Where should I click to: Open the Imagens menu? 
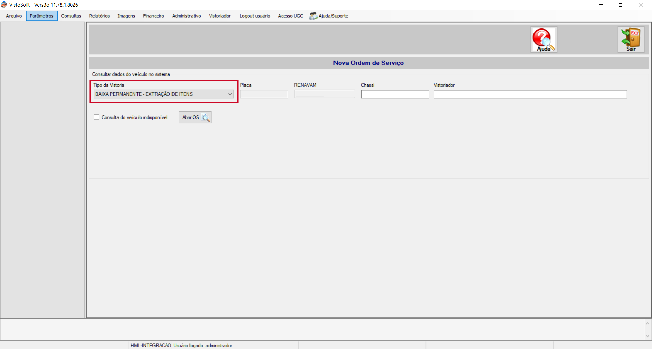126,16
